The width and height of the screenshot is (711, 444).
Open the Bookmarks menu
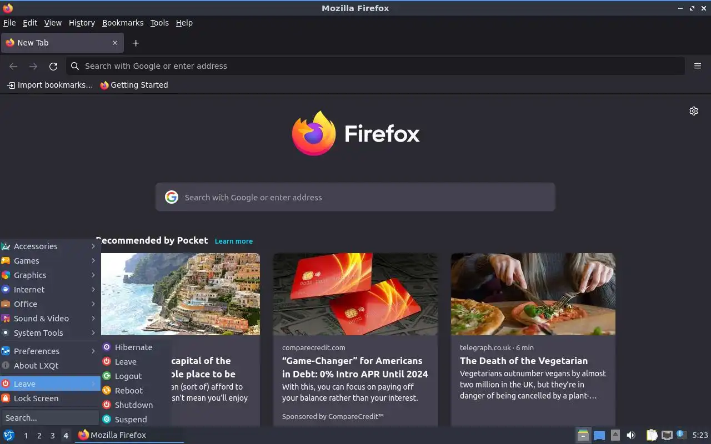[123, 23]
